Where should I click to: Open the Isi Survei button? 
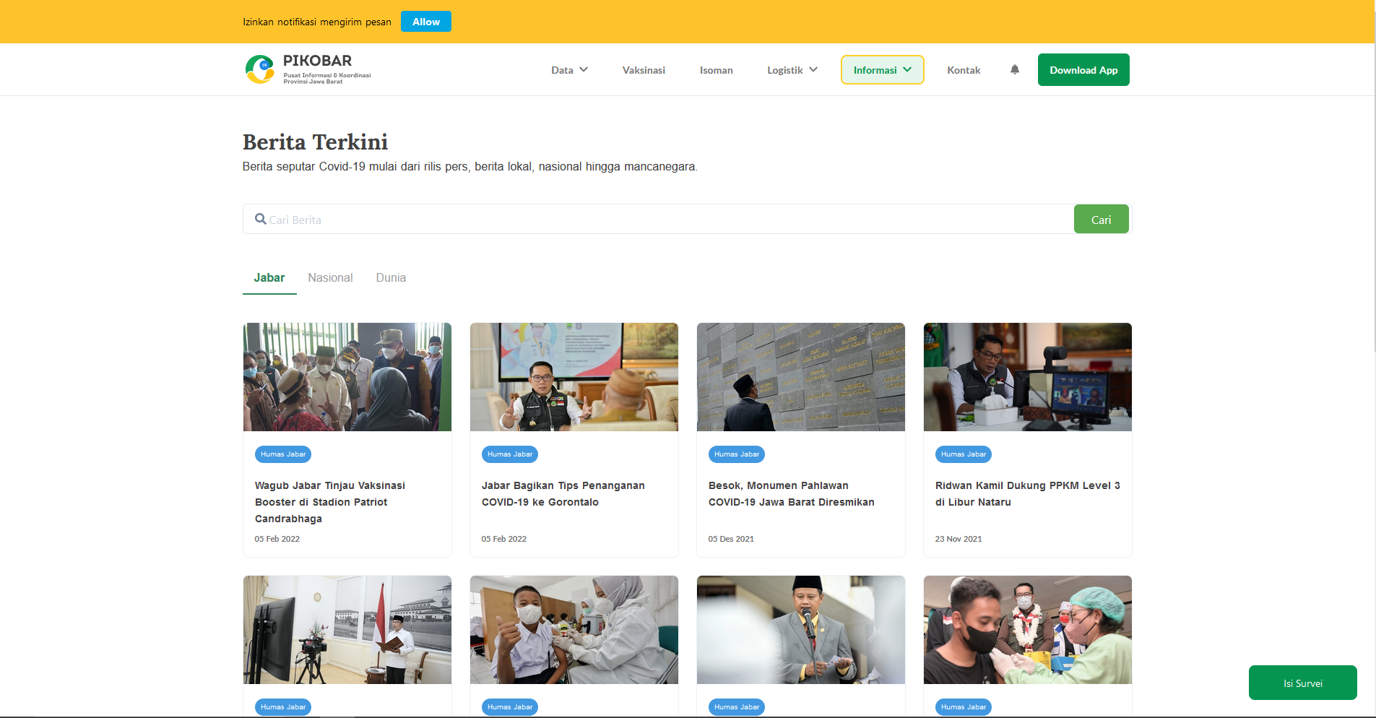coord(1302,683)
